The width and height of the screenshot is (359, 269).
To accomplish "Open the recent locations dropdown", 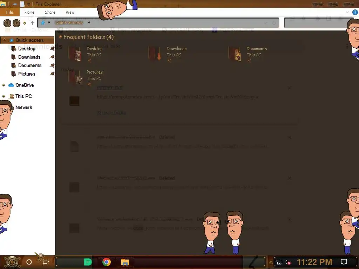I will (x=25, y=23).
